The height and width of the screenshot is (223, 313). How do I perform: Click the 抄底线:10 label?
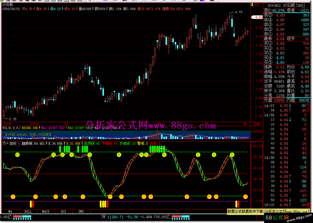pos(128,143)
